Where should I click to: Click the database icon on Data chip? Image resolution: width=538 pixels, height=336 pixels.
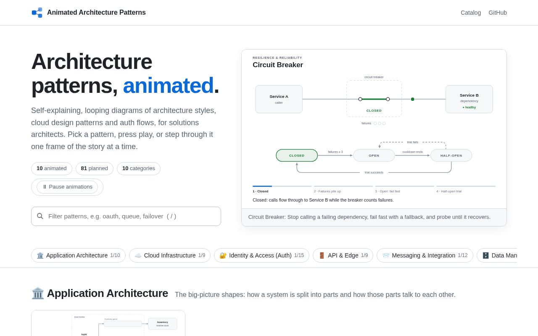(486, 255)
